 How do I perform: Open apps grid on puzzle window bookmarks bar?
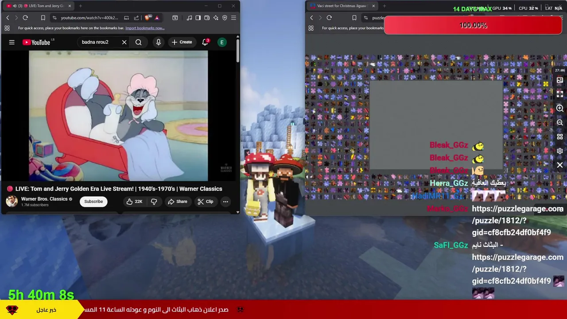[311, 28]
